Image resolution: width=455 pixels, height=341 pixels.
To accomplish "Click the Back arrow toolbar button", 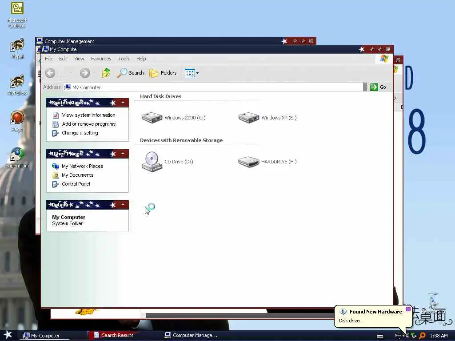I will point(50,73).
